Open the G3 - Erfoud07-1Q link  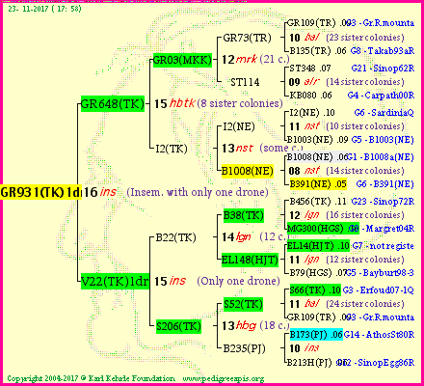click(378, 290)
